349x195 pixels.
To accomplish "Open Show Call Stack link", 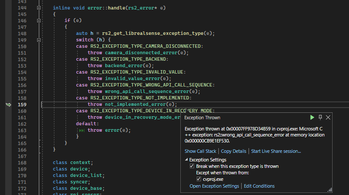I will pyautogui.click(x=200, y=151).
